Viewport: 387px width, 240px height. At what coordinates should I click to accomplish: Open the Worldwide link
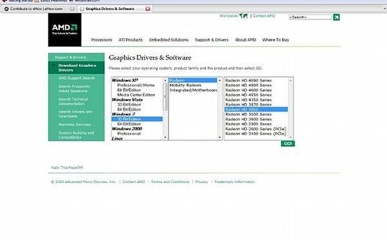[x=229, y=16]
